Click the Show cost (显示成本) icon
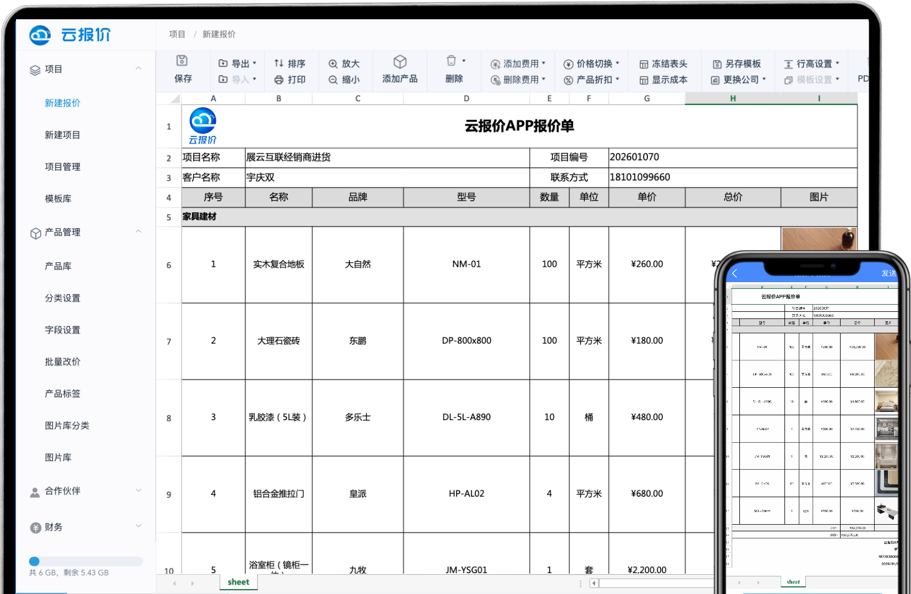 point(644,80)
